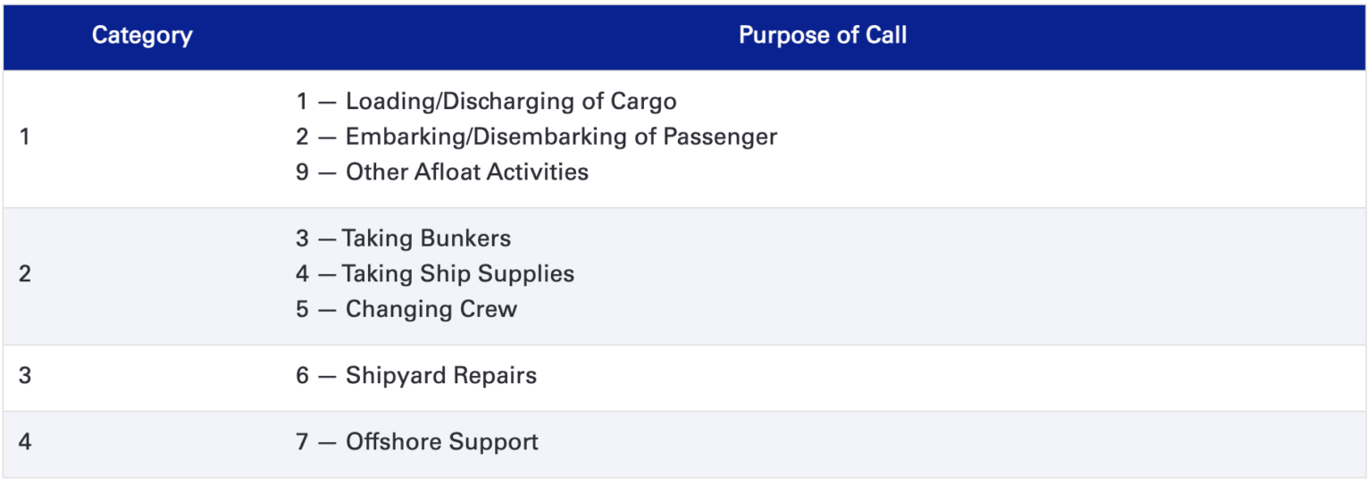Select category 1 cell in first row
Screen dimensions: 1372x485
(x=25, y=138)
